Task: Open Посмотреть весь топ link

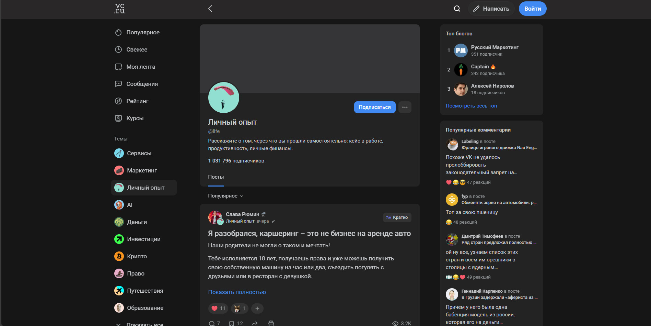Action: (x=471, y=106)
